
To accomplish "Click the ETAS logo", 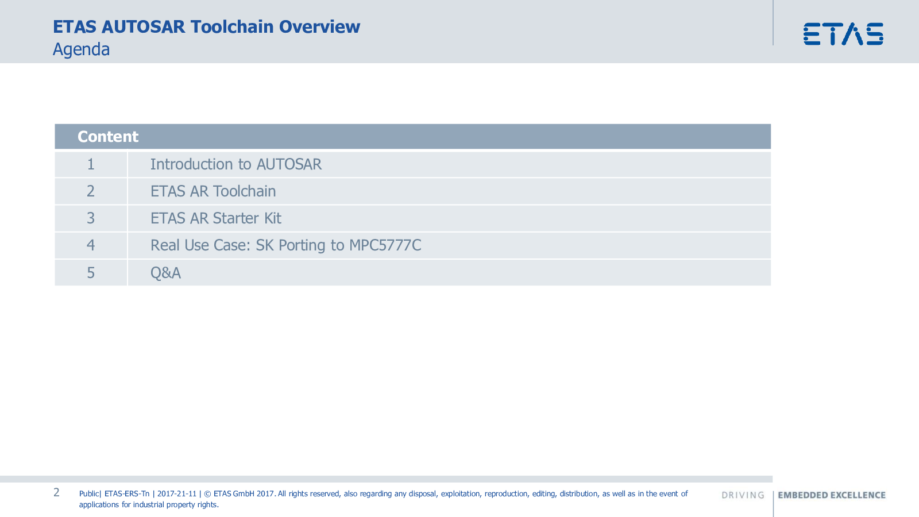I will click(x=843, y=34).
